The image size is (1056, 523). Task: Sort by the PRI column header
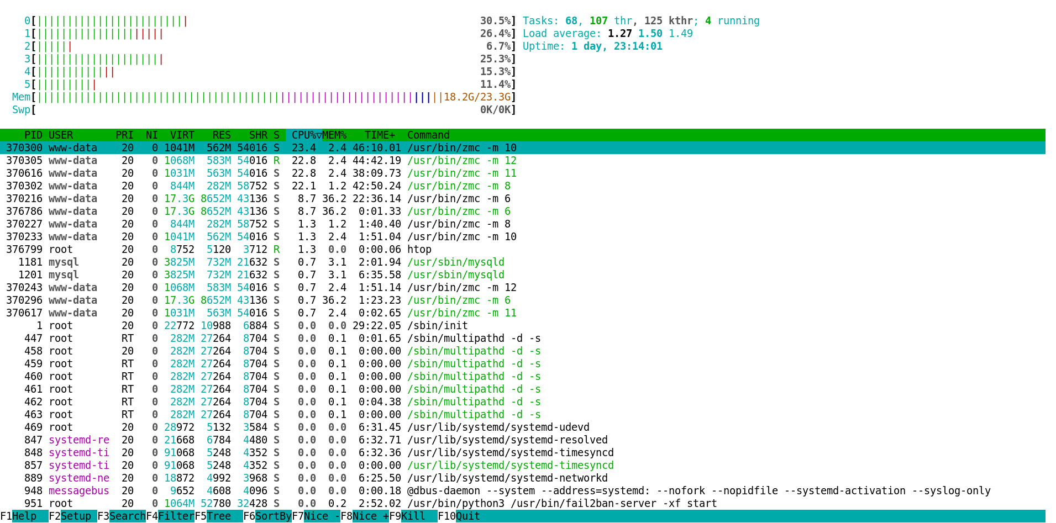[124, 135]
